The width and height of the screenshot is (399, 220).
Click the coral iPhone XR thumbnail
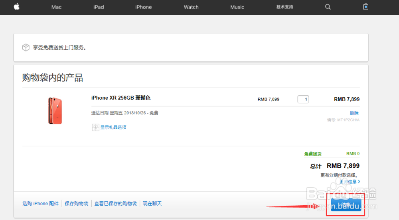[55, 111]
